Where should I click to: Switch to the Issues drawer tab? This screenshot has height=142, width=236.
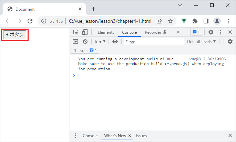click(141, 136)
